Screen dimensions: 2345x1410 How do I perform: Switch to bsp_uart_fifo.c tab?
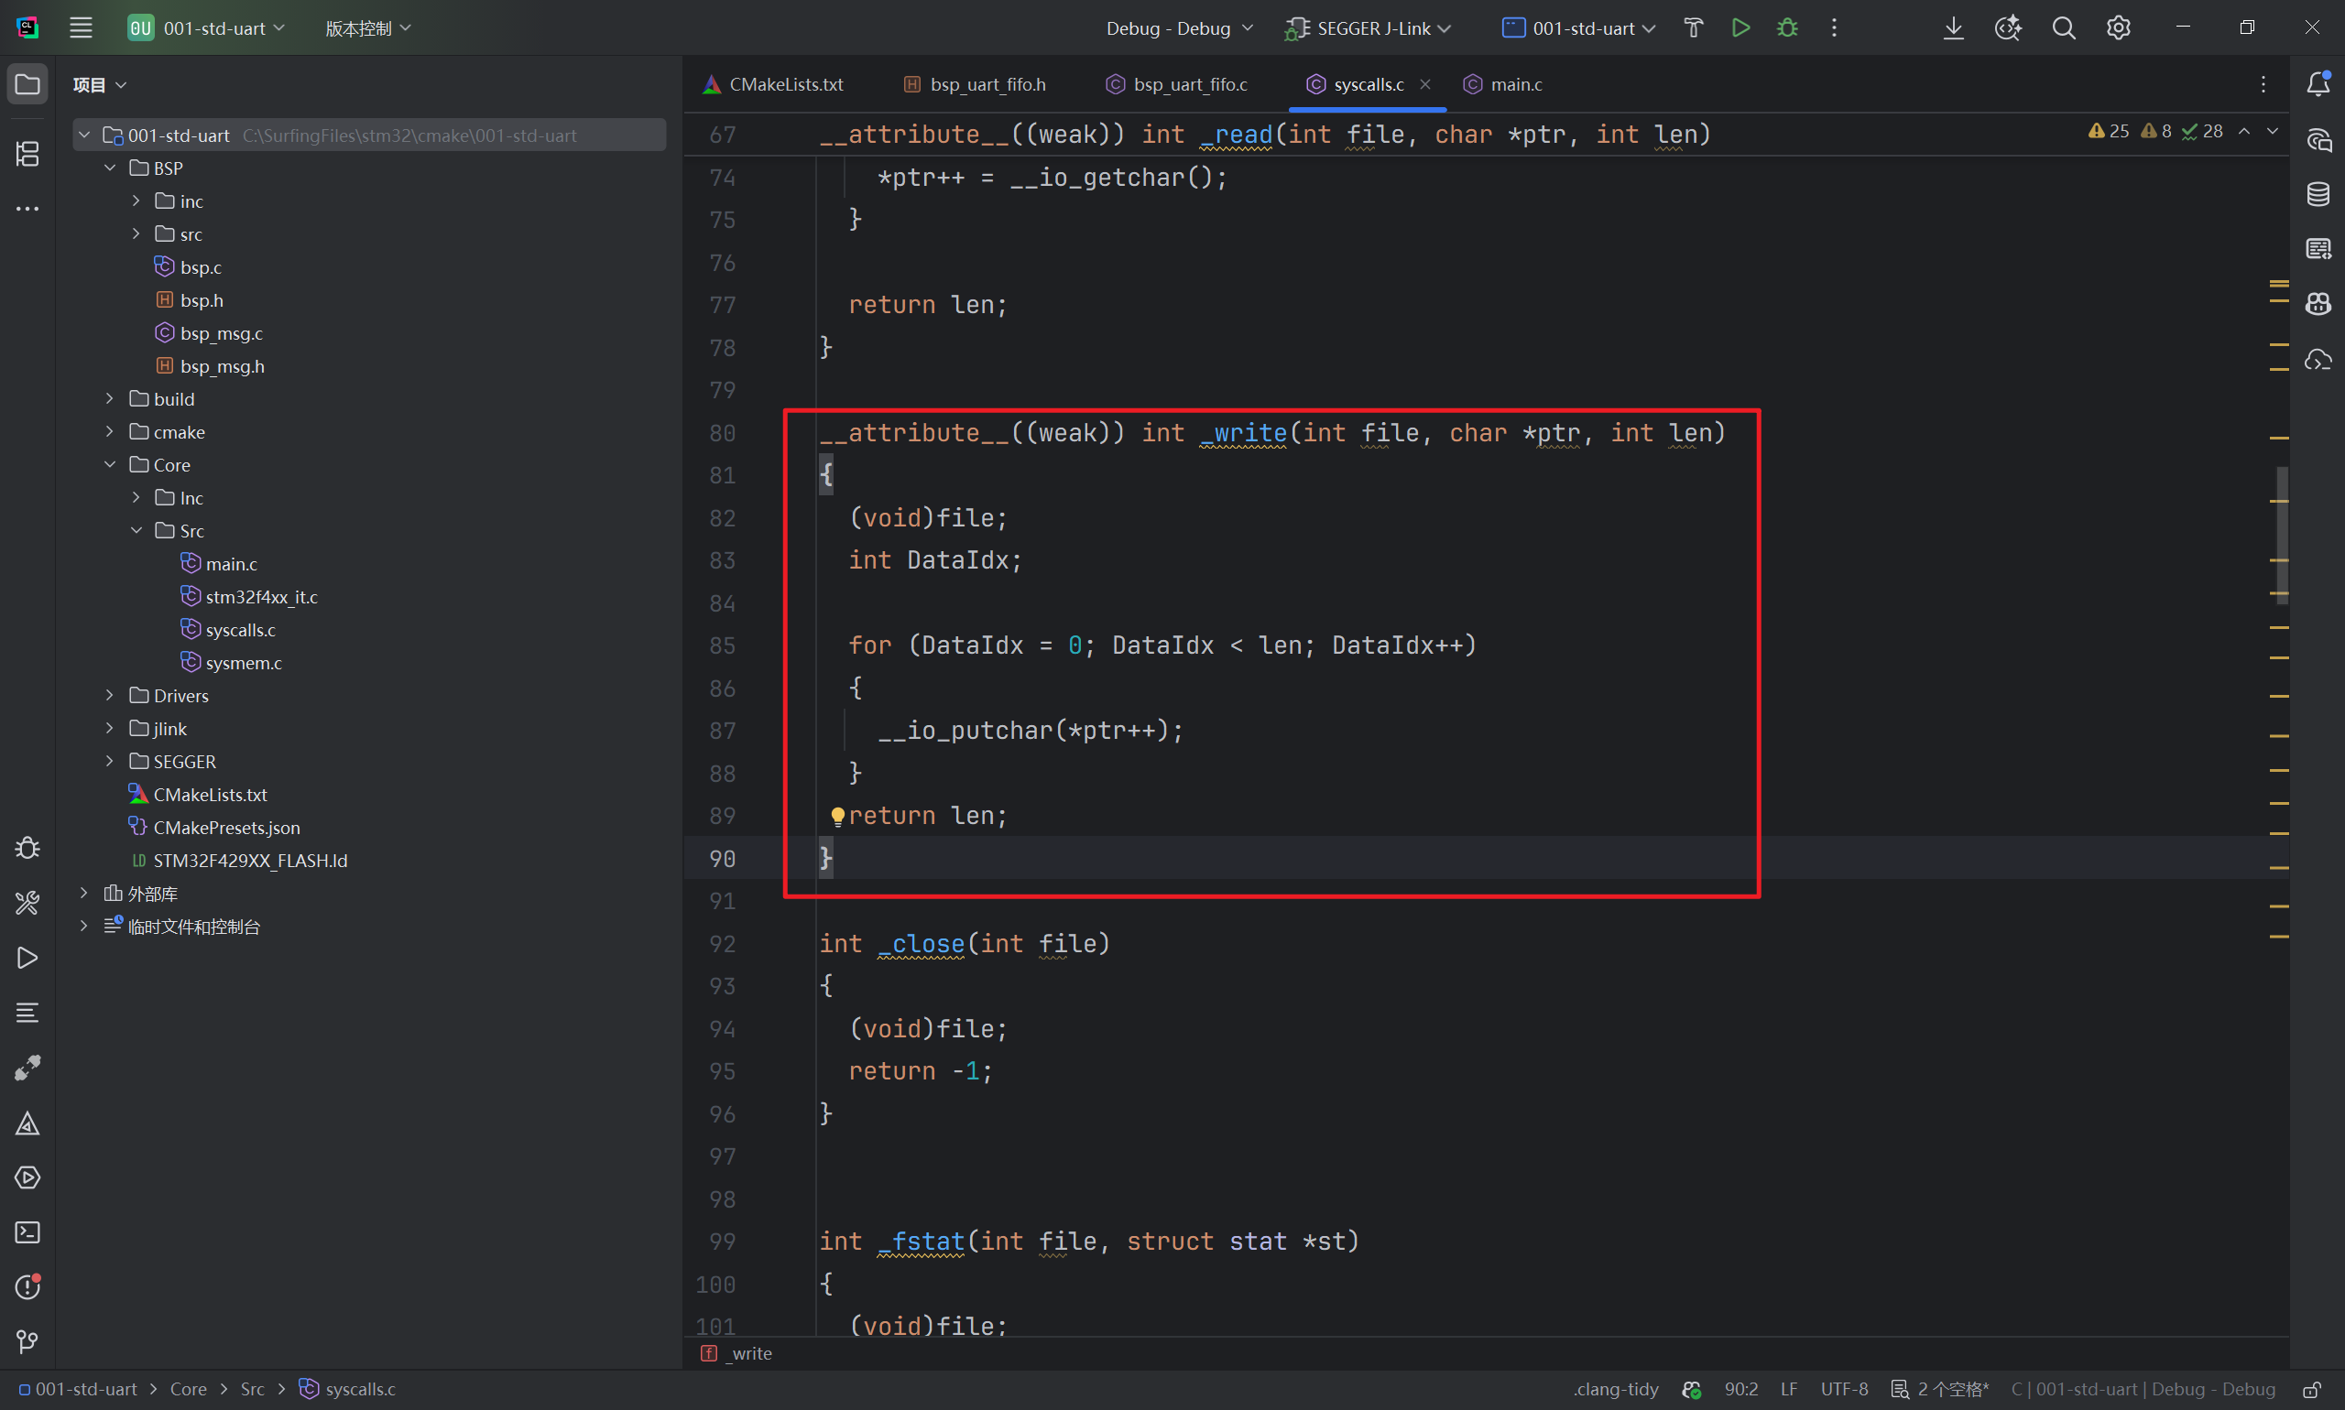(x=1189, y=84)
